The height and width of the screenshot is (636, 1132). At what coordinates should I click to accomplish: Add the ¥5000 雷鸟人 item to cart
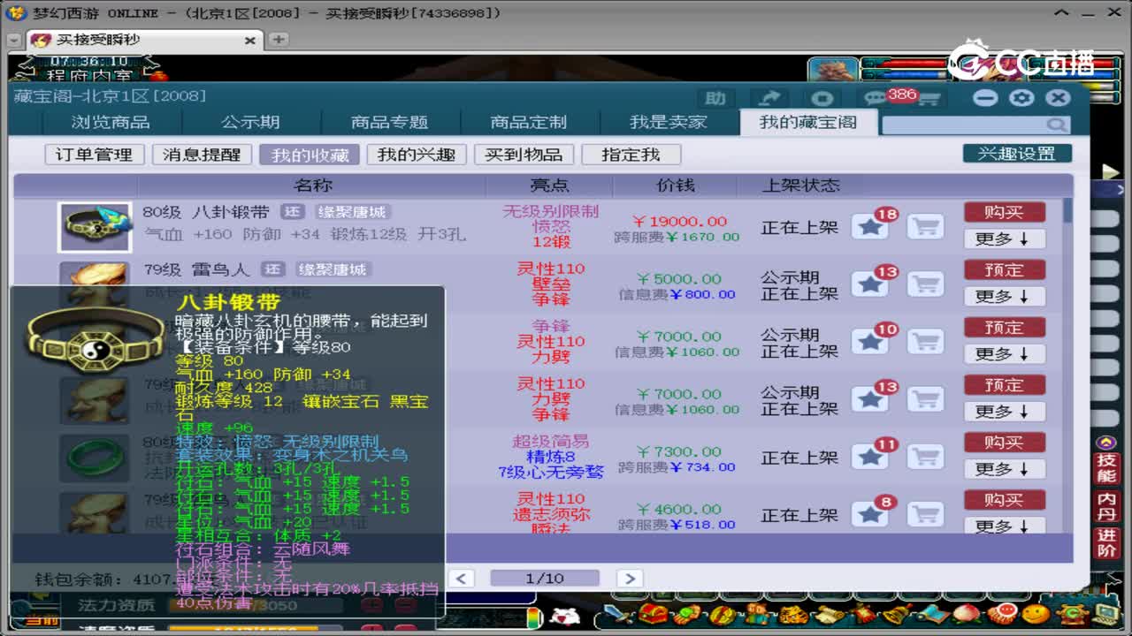[x=925, y=284]
